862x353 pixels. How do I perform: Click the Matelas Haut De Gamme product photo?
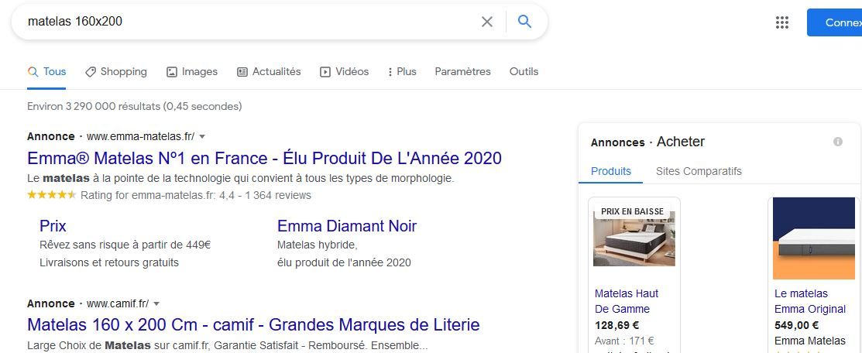(x=634, y=239)
